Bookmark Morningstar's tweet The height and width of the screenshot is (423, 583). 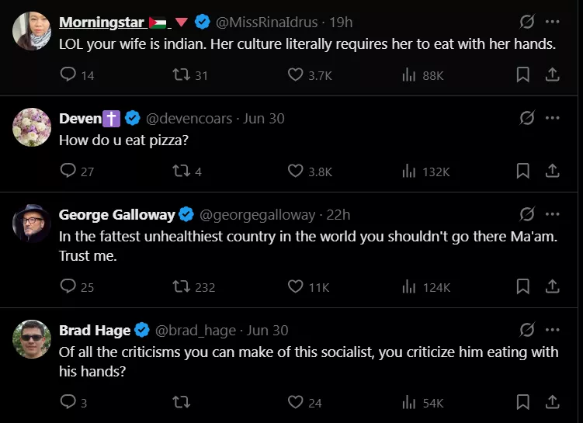pos(523,75)
